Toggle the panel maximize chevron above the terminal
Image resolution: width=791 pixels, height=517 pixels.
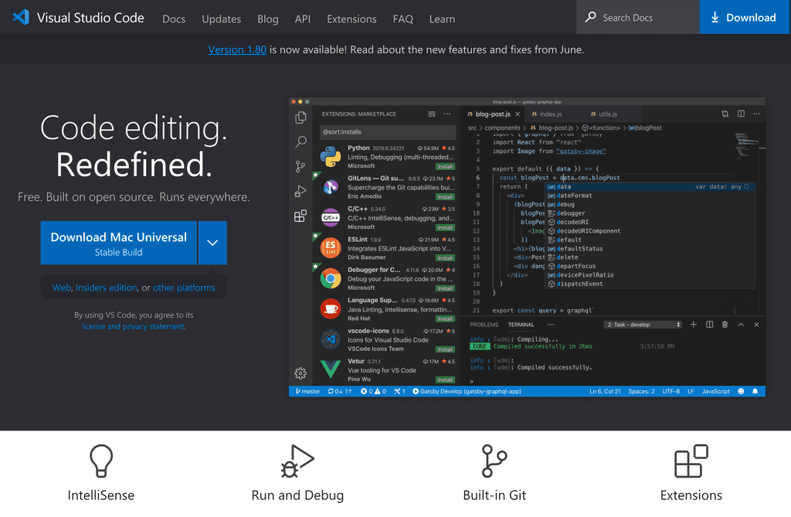pos(740,325)
